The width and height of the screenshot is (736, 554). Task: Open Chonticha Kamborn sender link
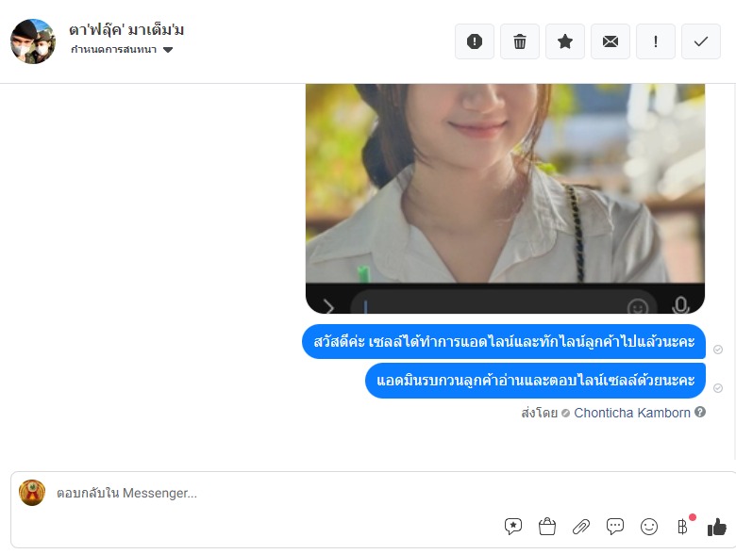point(632,413)
